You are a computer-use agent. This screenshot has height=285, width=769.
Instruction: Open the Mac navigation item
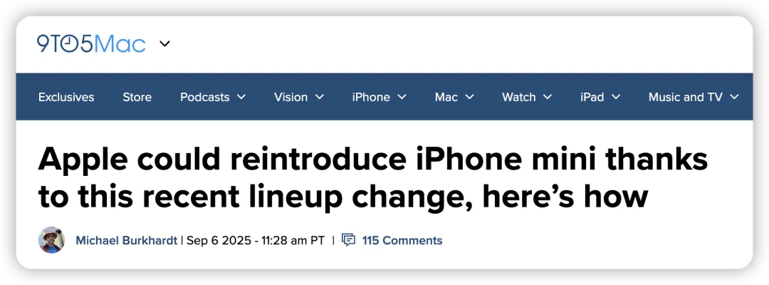click(446, 97)
